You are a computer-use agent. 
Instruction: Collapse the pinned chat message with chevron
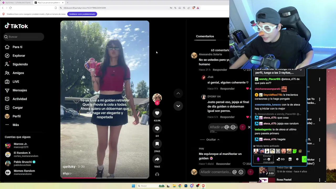click(301, 70)
